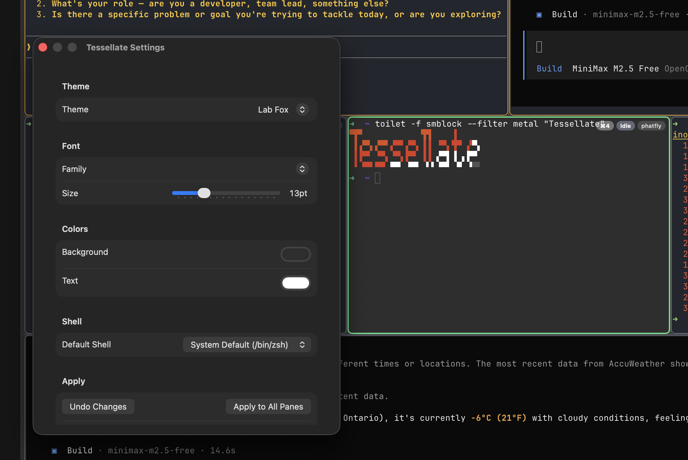Select the ino item in the rightmost column
Image resolution: width=688 pixels, height=460 pixels.
(x=681, y=134)
